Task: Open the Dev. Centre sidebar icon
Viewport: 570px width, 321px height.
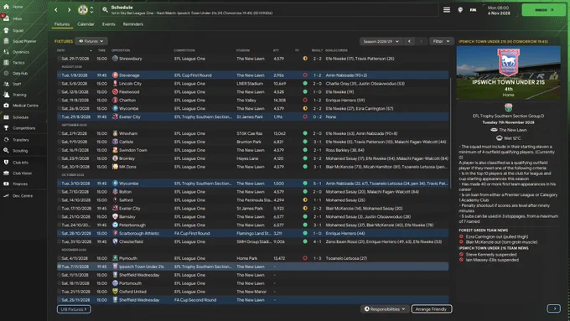Action: click(x=6, y=195)
